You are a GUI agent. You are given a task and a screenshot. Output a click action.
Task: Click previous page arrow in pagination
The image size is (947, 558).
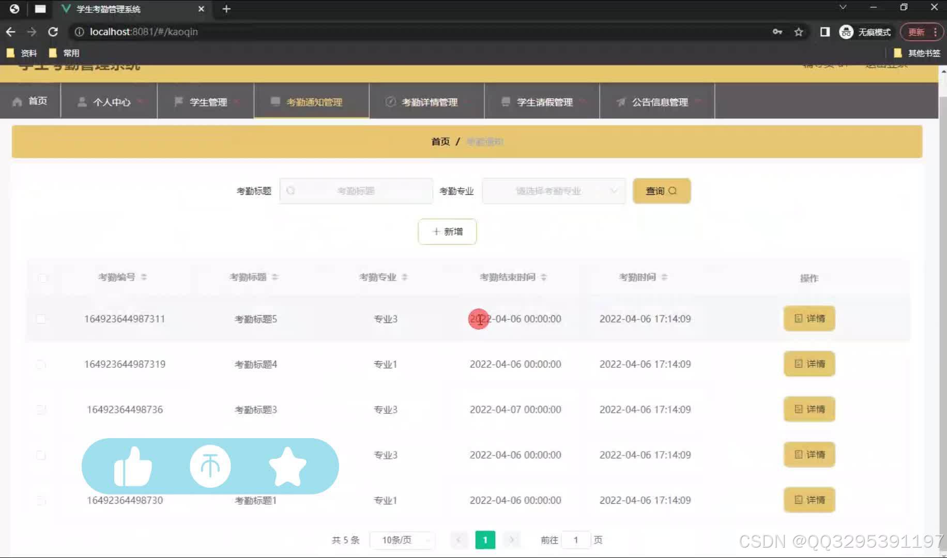(459, 540)
